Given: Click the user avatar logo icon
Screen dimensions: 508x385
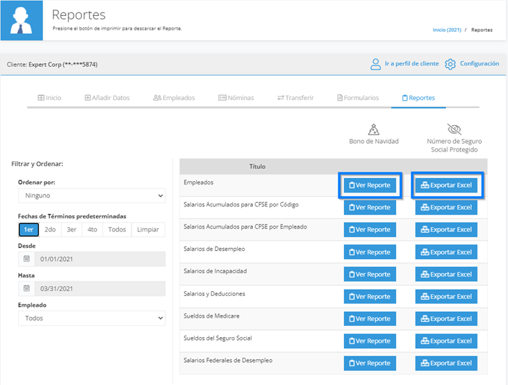Looking at the screenshot, I should point(22,20).
